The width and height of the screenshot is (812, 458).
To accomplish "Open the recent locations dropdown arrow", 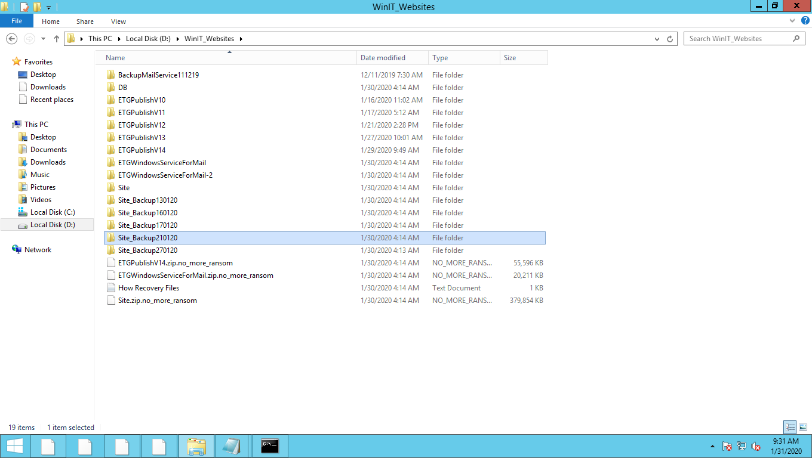I will tap(43, 39).
